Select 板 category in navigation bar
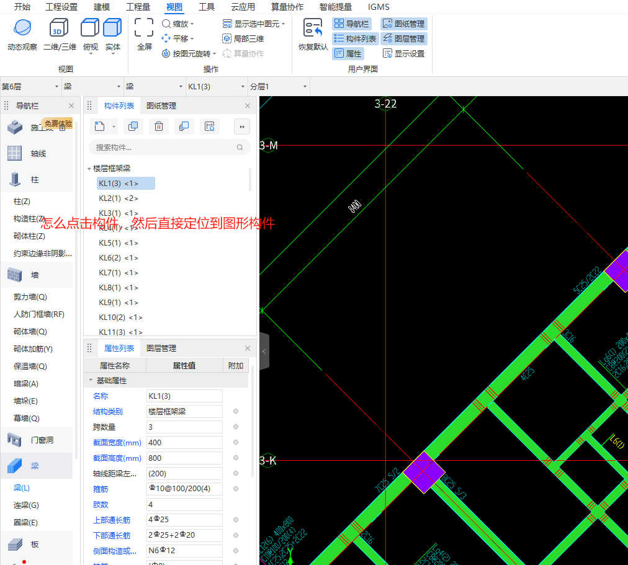628x565 pixels. [x=37, y=544]
